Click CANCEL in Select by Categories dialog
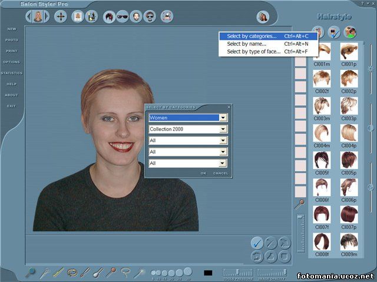This screenshot has height=282, width=377. (x=220, y=173)
